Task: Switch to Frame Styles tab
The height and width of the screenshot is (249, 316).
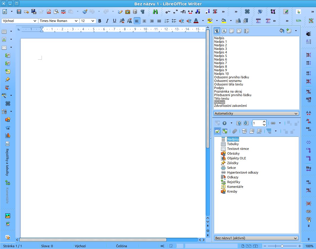Action: pyautogui.click(x=232, y=31)
